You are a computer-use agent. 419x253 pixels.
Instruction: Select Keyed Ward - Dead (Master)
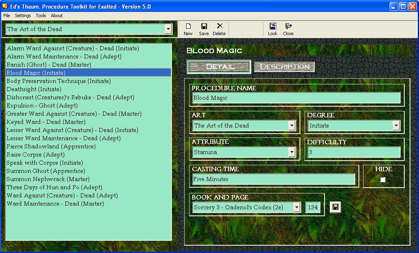pos(88,122)
